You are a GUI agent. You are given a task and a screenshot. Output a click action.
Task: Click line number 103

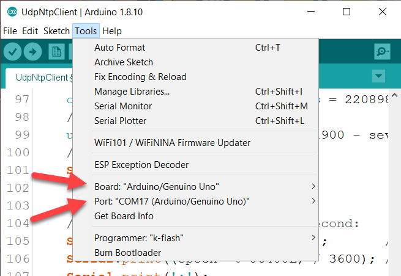18,206
